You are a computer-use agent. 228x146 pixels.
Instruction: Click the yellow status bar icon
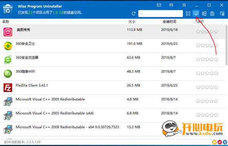click(214, 142)
